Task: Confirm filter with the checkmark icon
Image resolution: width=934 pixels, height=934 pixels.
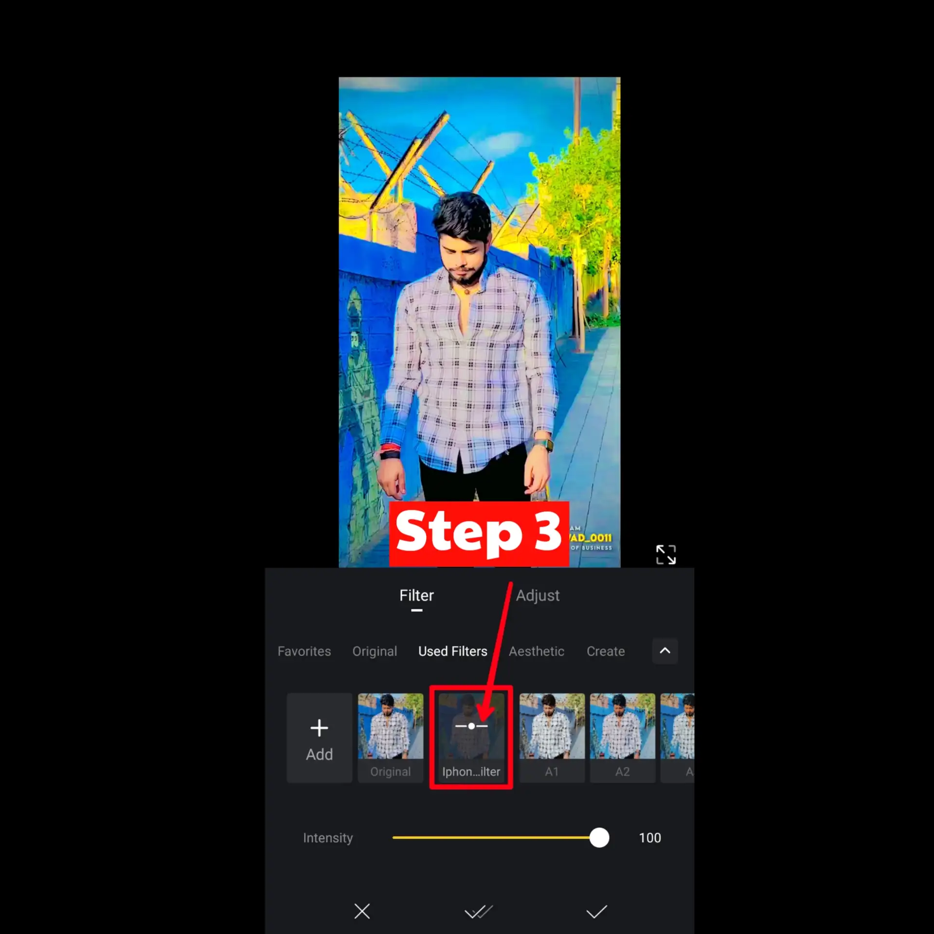Action: click(598, 912)
